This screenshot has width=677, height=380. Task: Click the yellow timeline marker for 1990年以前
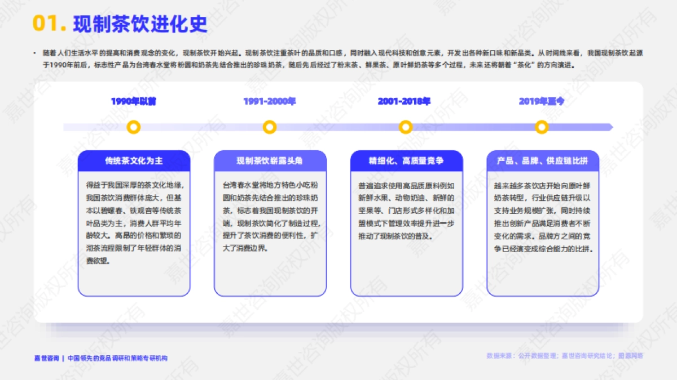pyautogui.click(x=133, y=127)
